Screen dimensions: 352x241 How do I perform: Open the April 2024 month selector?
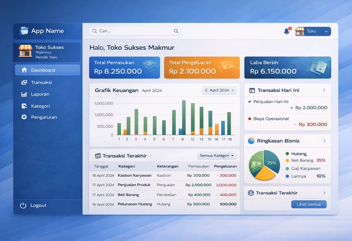(220, 90)
